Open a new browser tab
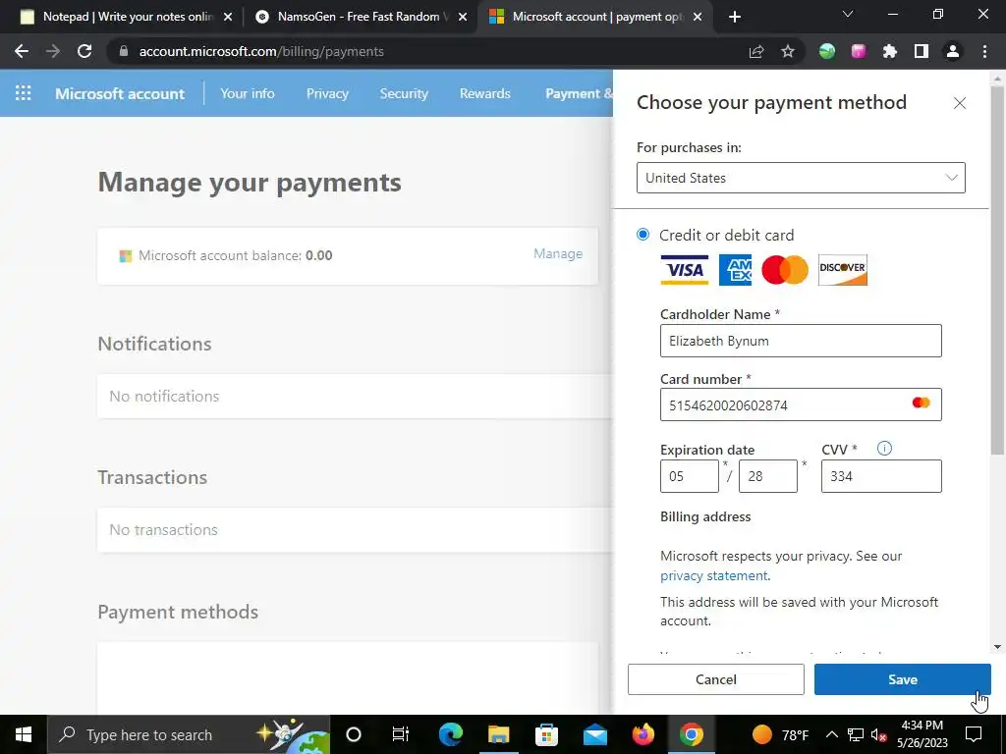 (x=735, y=18)
